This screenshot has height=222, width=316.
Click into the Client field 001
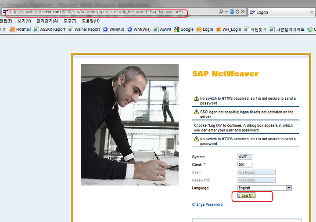click(245, 164)
